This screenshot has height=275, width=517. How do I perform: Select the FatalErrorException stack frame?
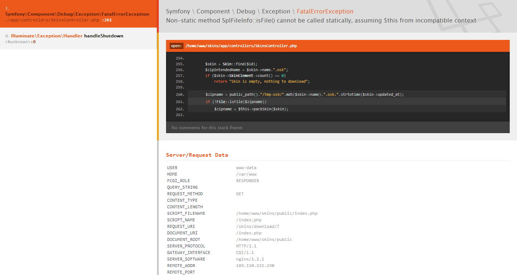[x=78, y=14]
